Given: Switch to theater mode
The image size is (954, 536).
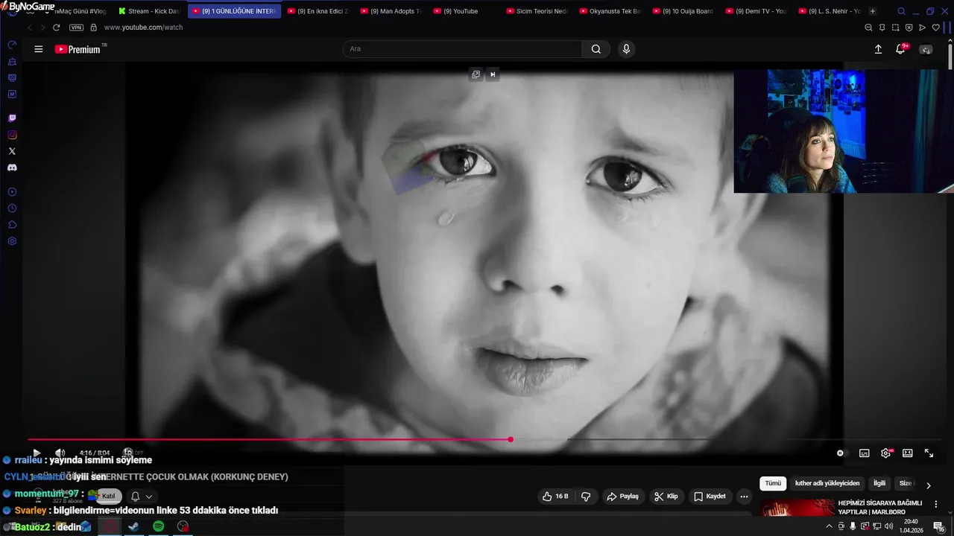Looking at the screenshot, I should (907, 453).
